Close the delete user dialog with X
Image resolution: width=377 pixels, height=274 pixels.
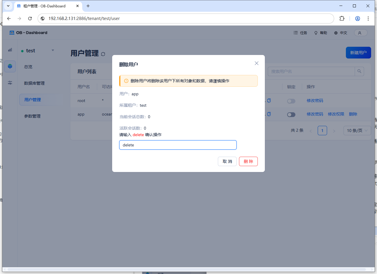(256, 63)
